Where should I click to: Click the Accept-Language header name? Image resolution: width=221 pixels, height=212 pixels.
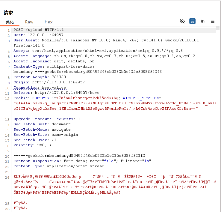tap(31, 56)
